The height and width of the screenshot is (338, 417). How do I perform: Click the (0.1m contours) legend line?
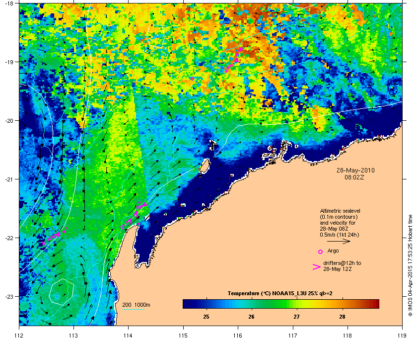[339, 217]
